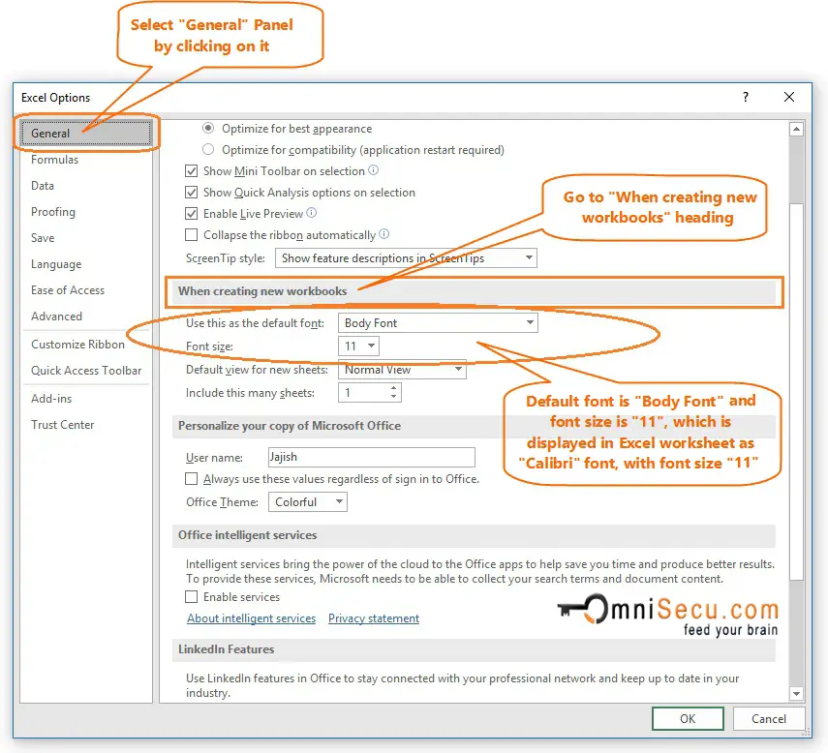The image size is (828, 753).
Task: Open the Quick Access Toolbar panel
Action: [x=86, y=371]
